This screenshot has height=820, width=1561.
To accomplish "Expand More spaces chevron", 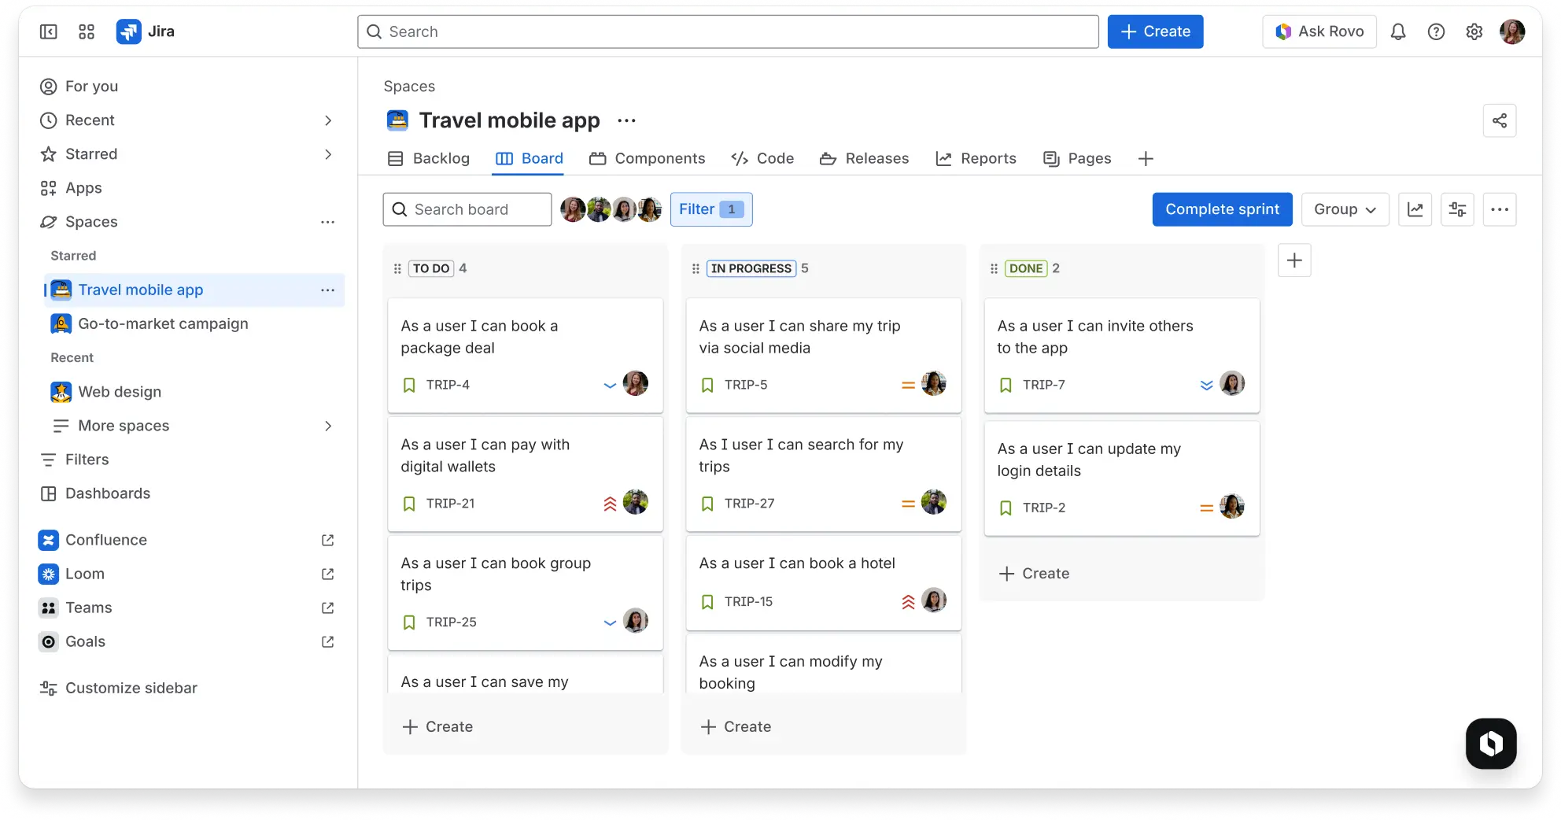I will pyautogui.click(x=328, y=426).
